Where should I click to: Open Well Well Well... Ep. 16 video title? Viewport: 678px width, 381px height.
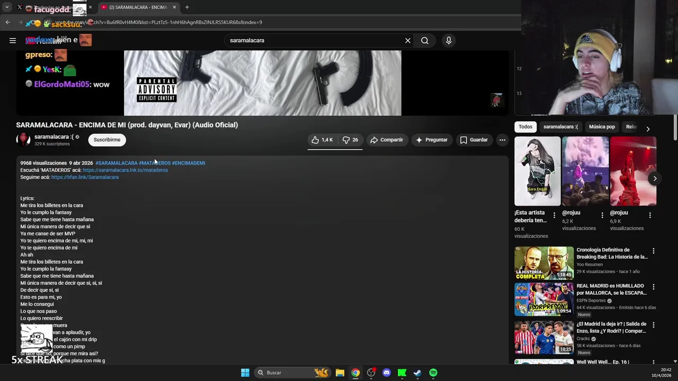click(x=603, y=362)
